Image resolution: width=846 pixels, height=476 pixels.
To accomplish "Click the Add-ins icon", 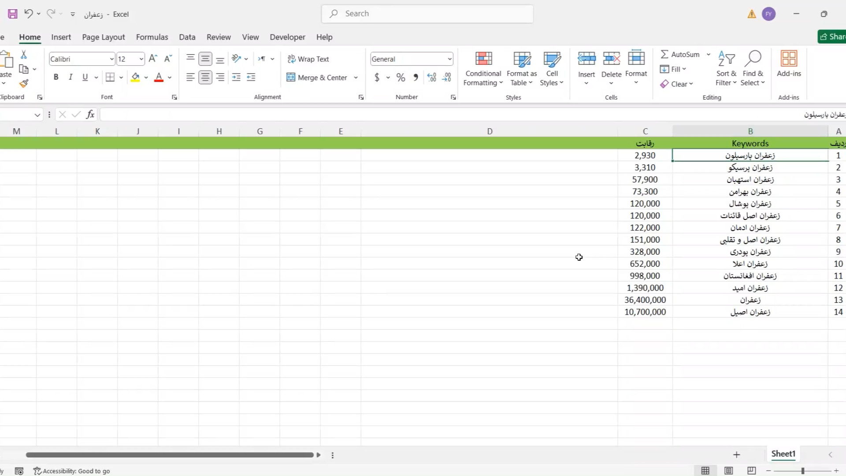I will [x=789, y=59].
